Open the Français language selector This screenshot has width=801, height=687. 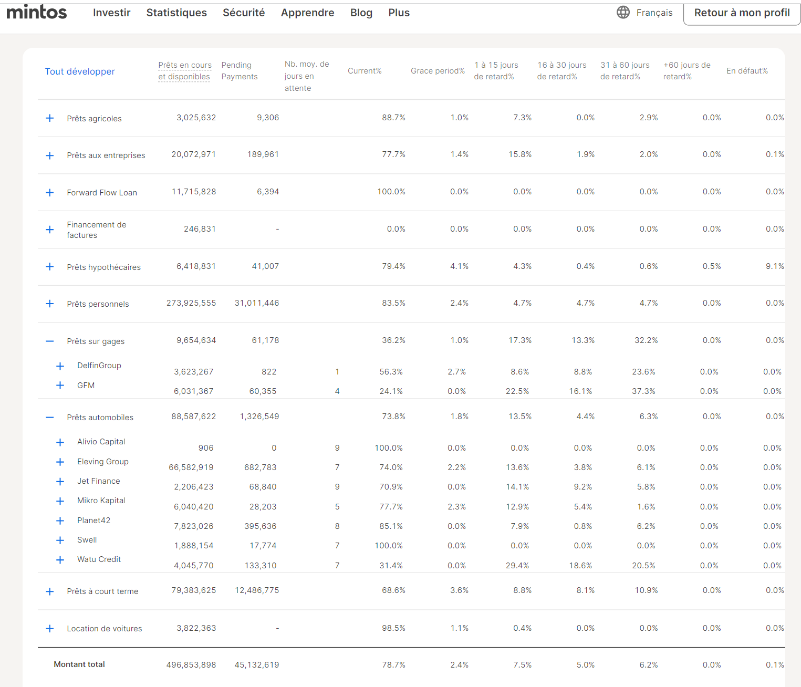click(654, 13)
